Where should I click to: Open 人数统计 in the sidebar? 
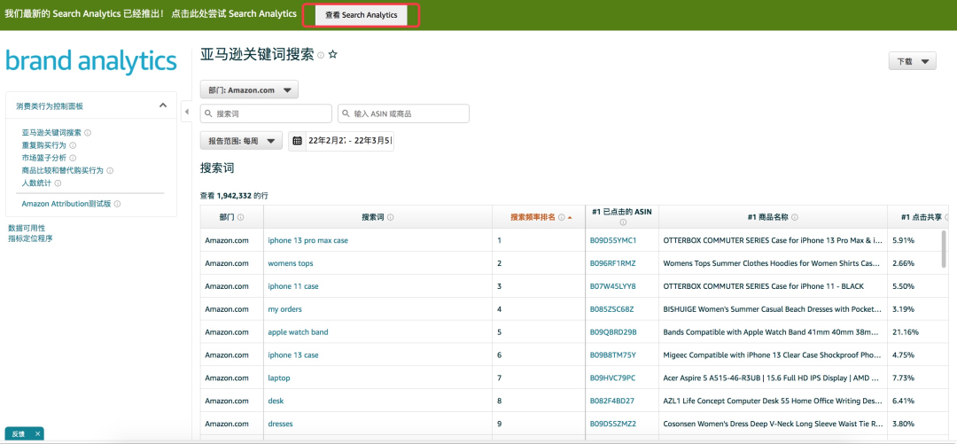coord(36,183)
